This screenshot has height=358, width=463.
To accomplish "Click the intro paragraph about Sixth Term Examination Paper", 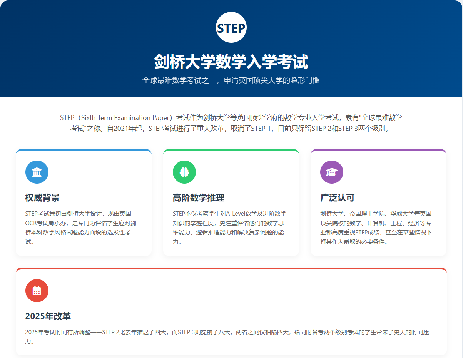I will (231, 123).
